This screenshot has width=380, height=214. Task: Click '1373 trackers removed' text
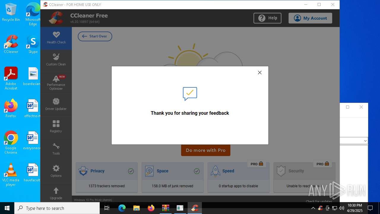tap(107, 186)
